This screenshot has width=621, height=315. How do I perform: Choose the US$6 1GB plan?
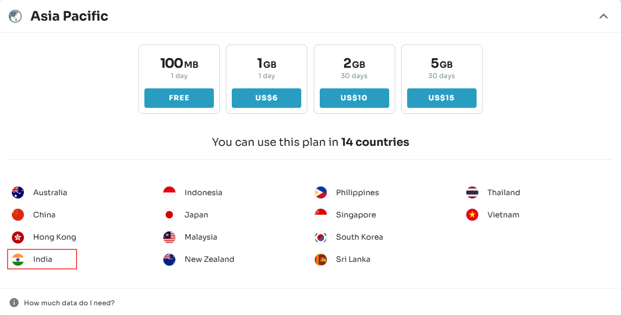click(x=267, y=98)
